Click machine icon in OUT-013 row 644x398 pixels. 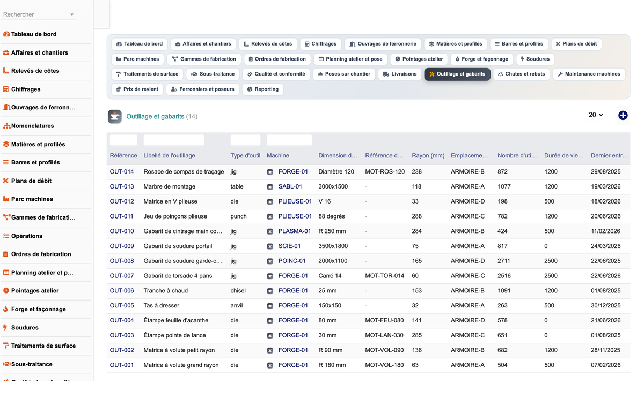(270, 187)
